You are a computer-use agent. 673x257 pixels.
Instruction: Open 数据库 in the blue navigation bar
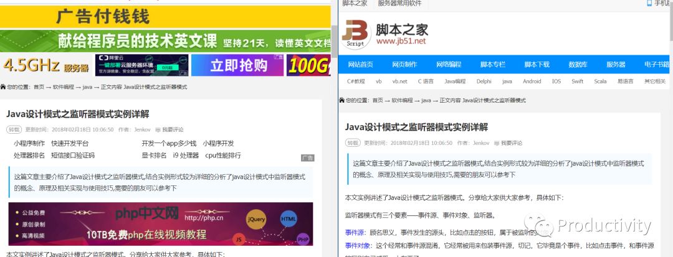click(578, 65)
